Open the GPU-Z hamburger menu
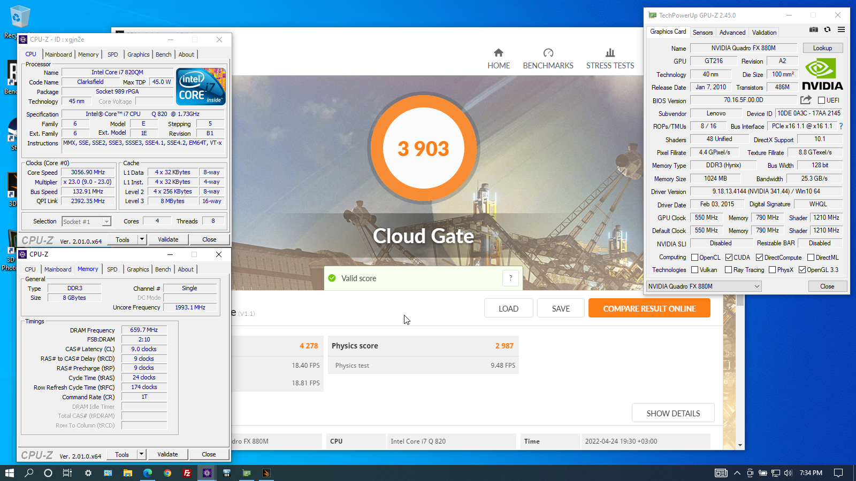856x481 pixels. (x=841, y=30)
